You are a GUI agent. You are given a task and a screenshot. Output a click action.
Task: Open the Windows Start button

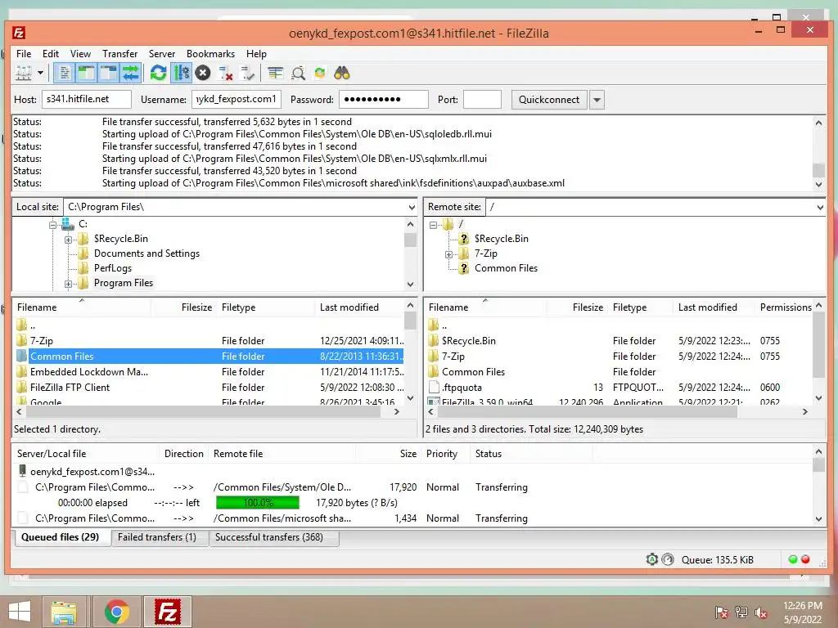pos(20,612)
